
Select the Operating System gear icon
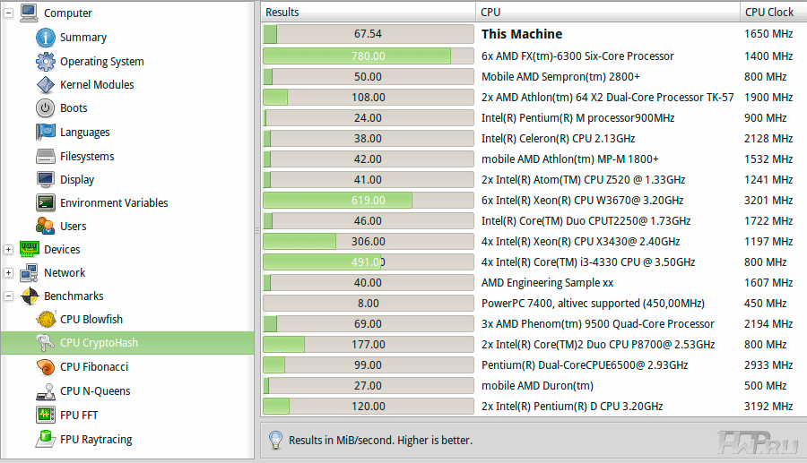coord(46,62)
